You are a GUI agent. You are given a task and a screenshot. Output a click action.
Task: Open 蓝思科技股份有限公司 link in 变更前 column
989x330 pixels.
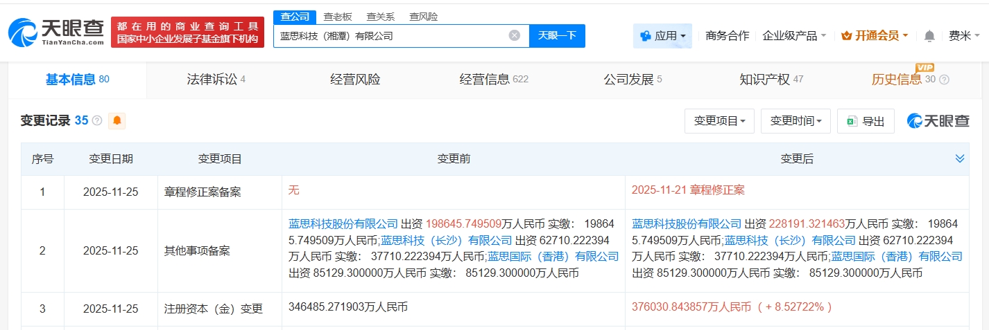[343, 223]
